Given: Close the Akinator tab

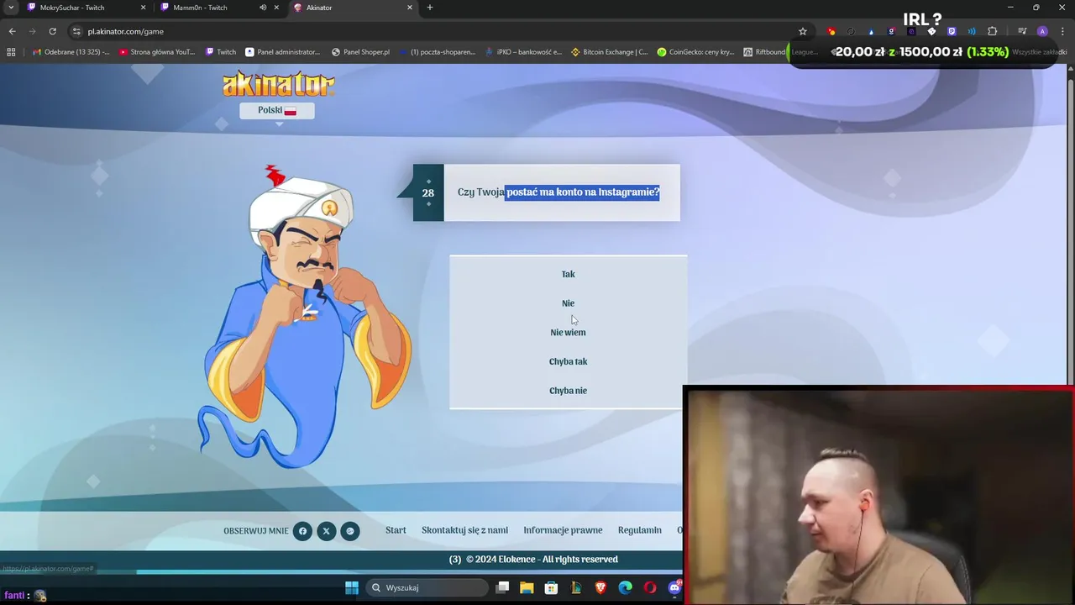Looking at the screenshot, I should coord(410,8).
